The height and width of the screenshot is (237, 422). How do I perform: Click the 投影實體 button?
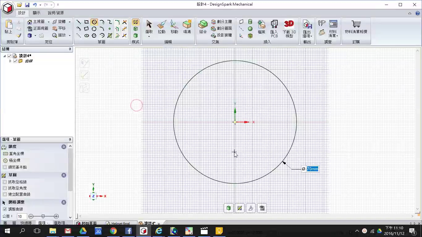point(222,35)
